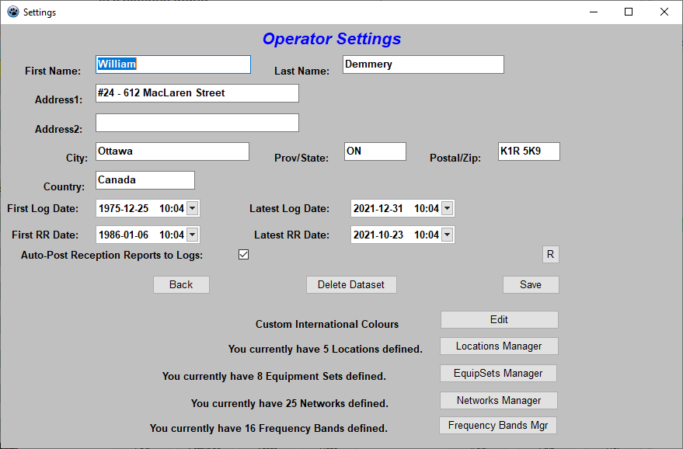
Task: Launch the Networks Manager
Action: pyautogui.click(x=499, y=401)
